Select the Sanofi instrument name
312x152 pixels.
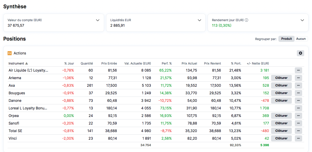(14, 123)
